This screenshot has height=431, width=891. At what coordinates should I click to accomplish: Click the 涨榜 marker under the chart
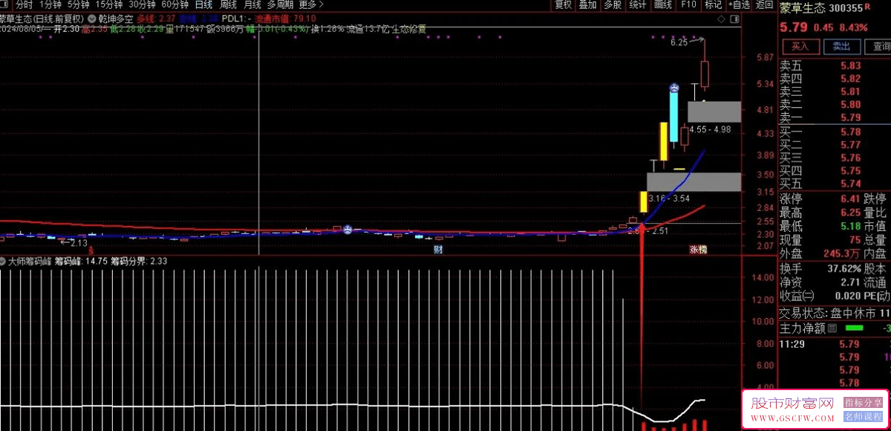[x=698, y=250]
